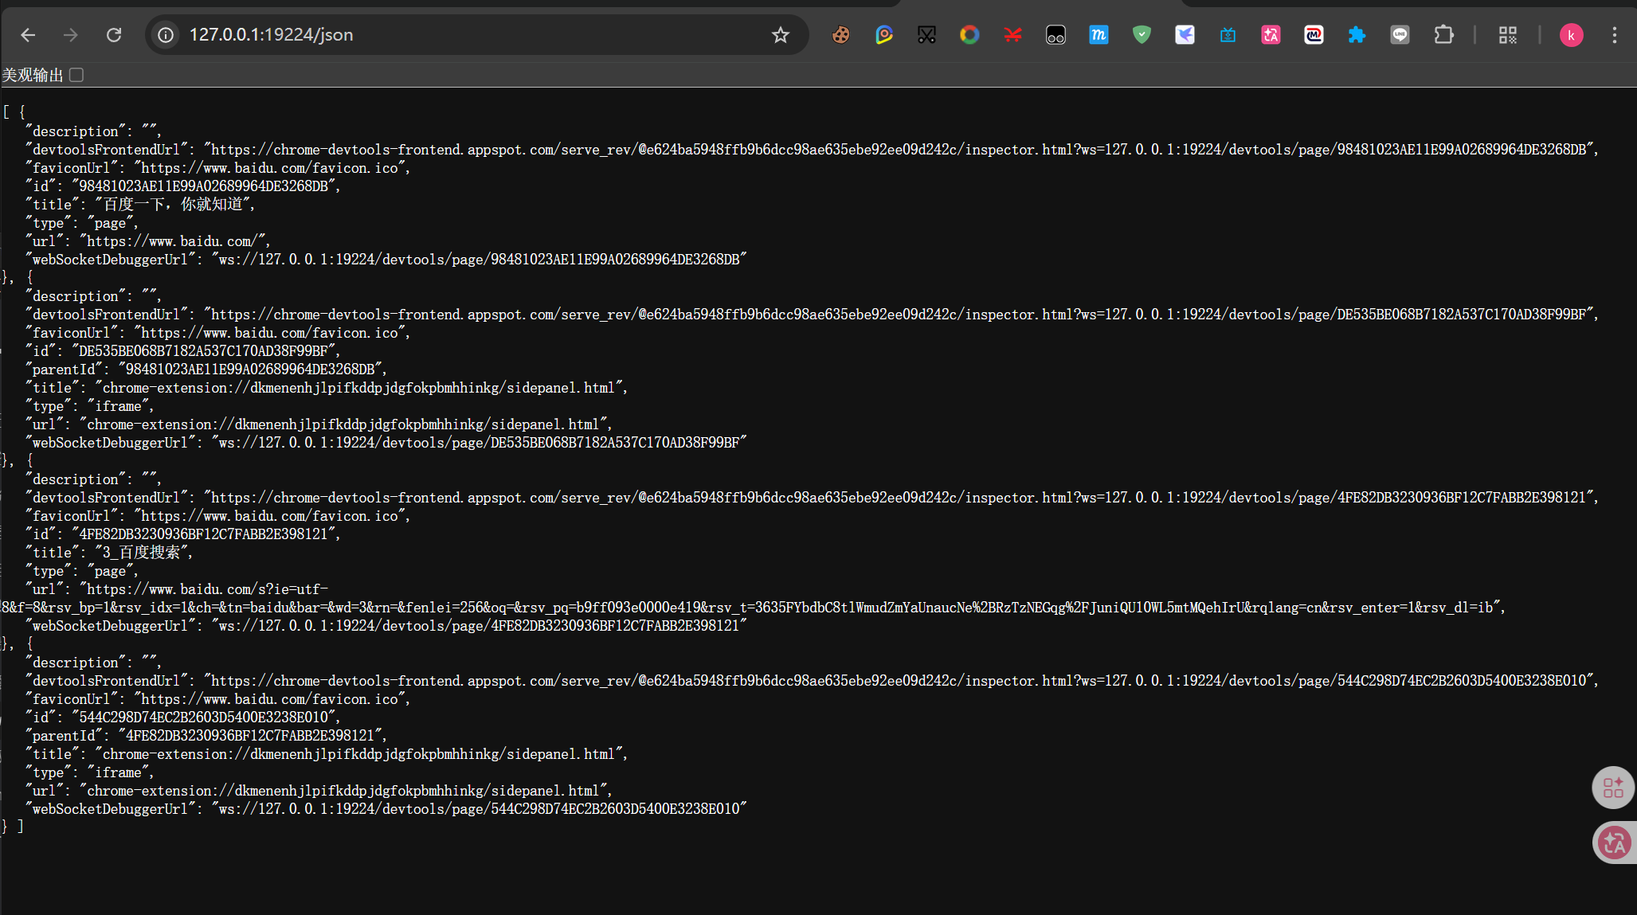Toggle the 美观输出 pretty-print checkbox

click(76, 75)
